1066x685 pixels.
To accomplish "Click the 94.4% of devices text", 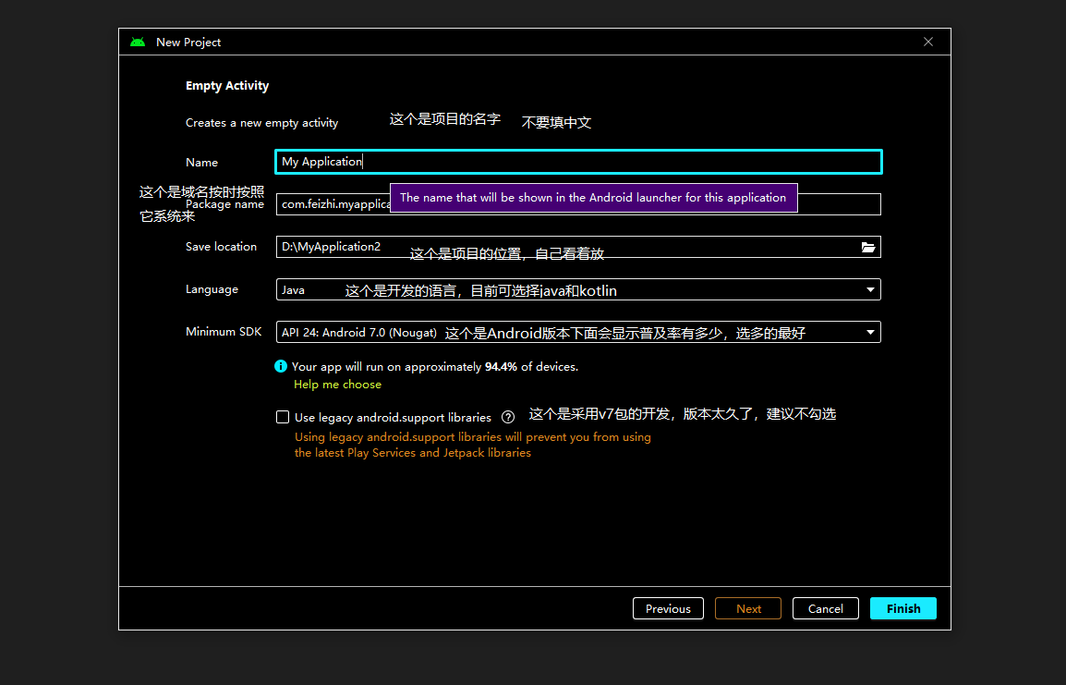I will tap(532, 367).
